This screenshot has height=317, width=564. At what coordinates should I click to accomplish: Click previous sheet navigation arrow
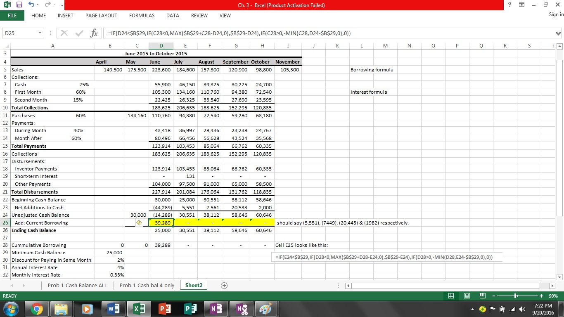tap(12, 286)
